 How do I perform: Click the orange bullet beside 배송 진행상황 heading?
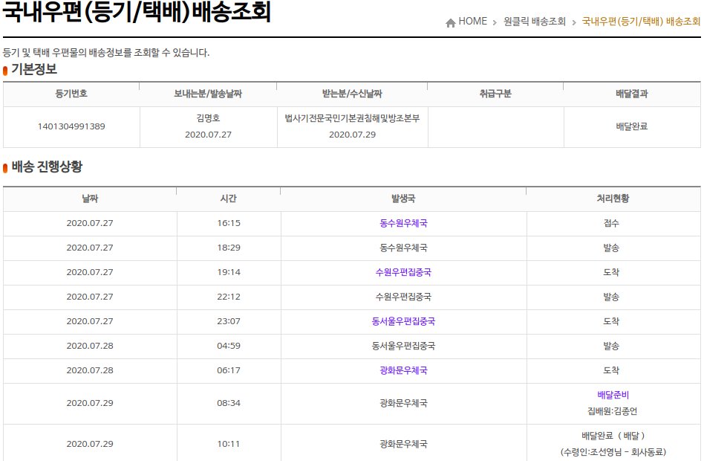(x=5, y=168)
